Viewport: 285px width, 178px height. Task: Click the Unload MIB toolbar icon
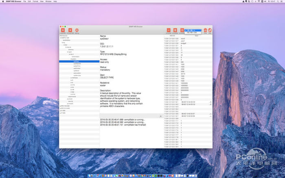(70, 30)
